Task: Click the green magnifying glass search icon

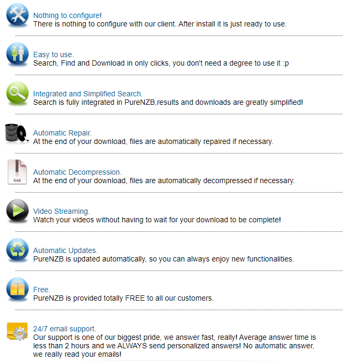Action: pyautogui.click(x=17, y=93)
